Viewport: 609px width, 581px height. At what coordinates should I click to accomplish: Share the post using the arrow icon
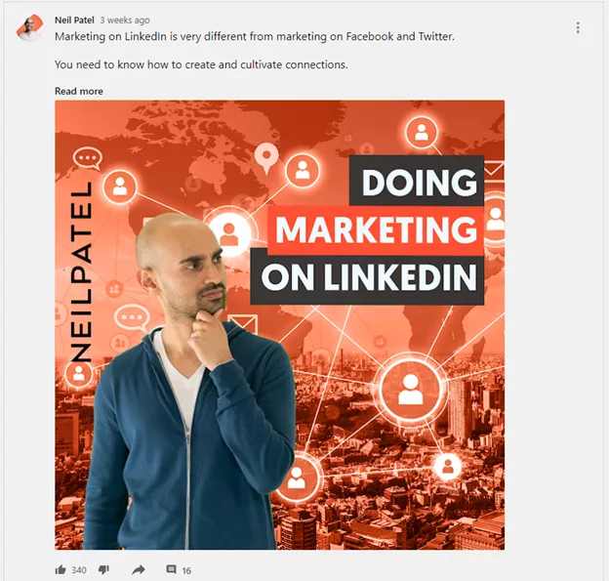click(139, 569)
